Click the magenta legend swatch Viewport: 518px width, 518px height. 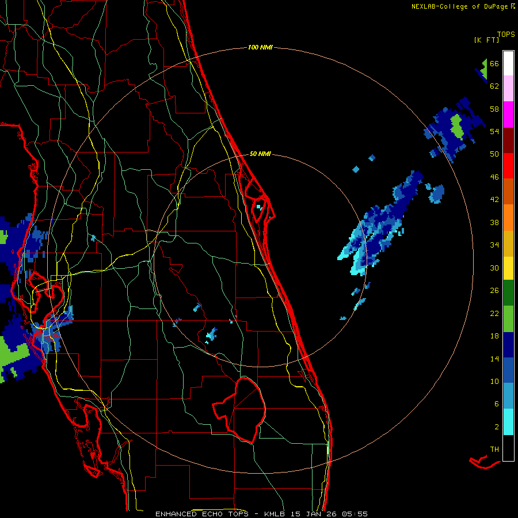coord(508,115)
